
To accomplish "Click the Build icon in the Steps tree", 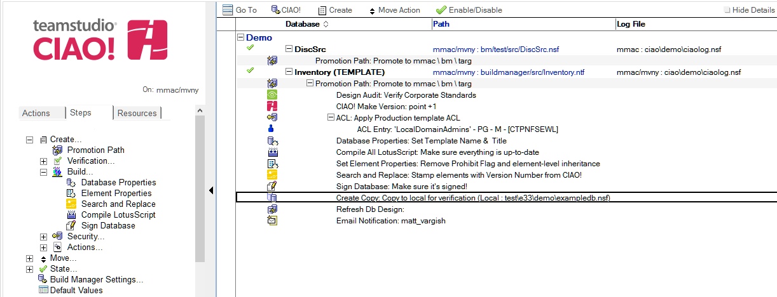I will point(57,172).
